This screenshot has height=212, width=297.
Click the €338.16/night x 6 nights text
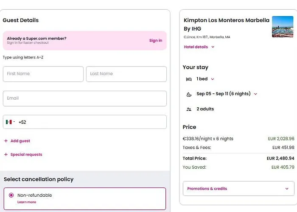point(208,139)
